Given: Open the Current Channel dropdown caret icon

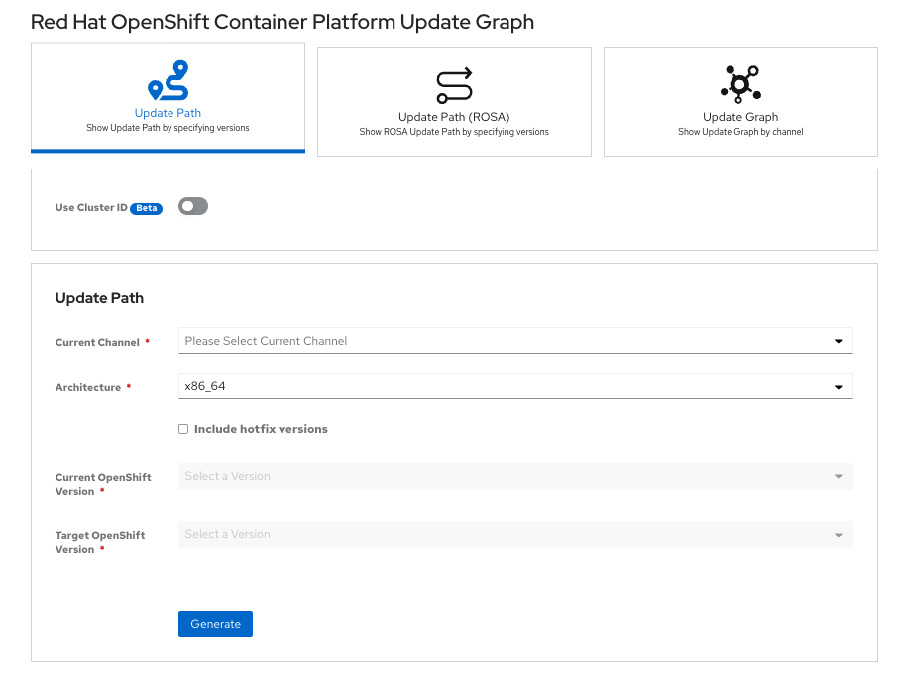Looking at the screenshot, I should [841, 340].
